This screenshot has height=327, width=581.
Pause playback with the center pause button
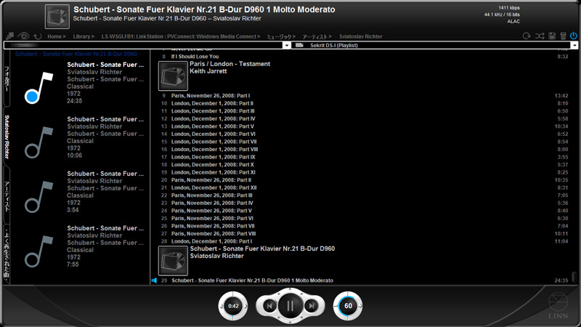290,306
